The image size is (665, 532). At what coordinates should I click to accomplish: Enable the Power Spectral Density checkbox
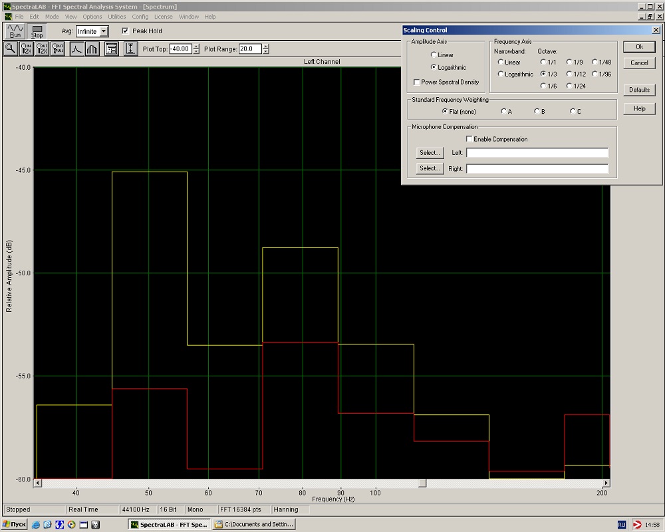click(416, 82)
